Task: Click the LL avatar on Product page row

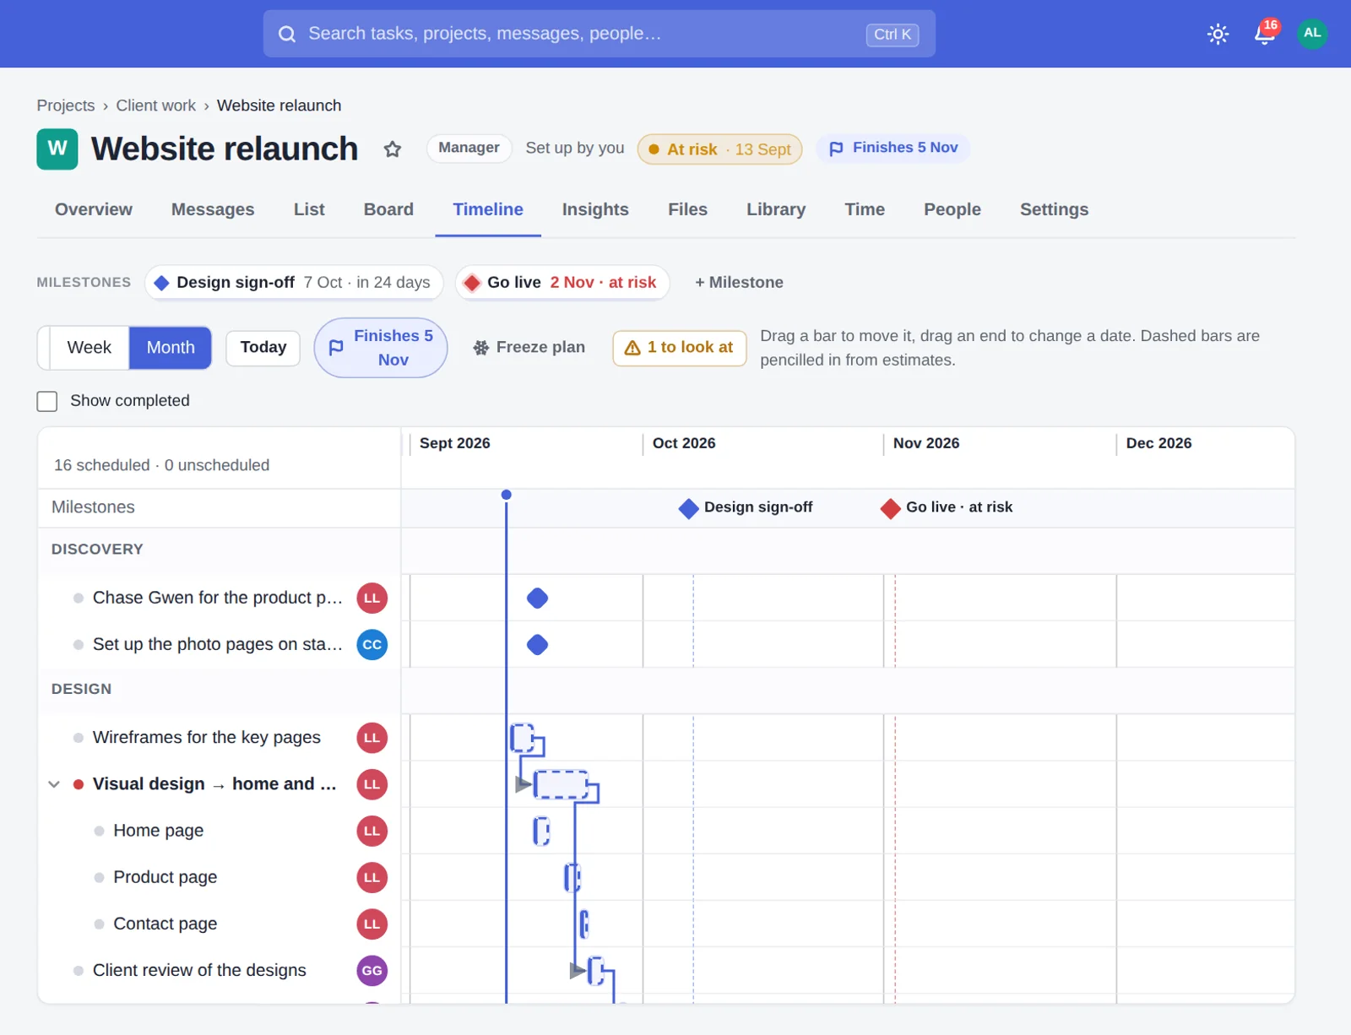Action: click(372, 878)
